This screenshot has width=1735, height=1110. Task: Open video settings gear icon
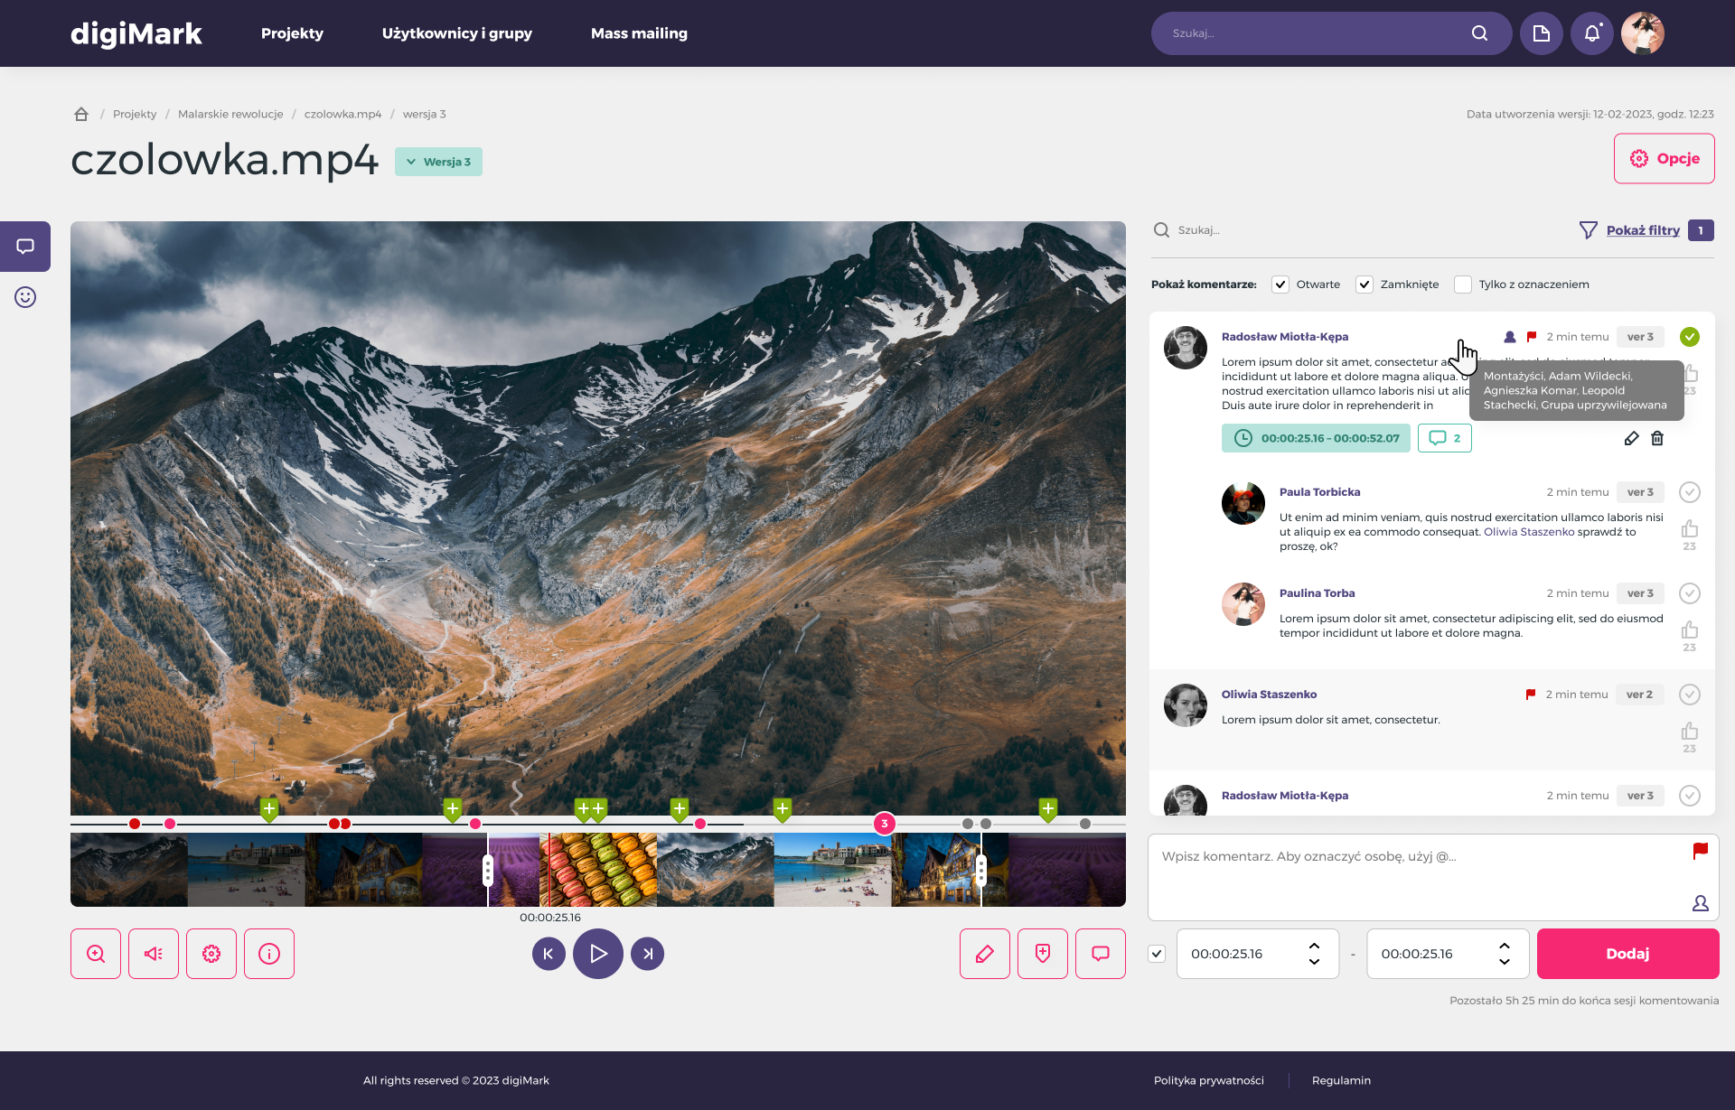[x=211, y=954]
